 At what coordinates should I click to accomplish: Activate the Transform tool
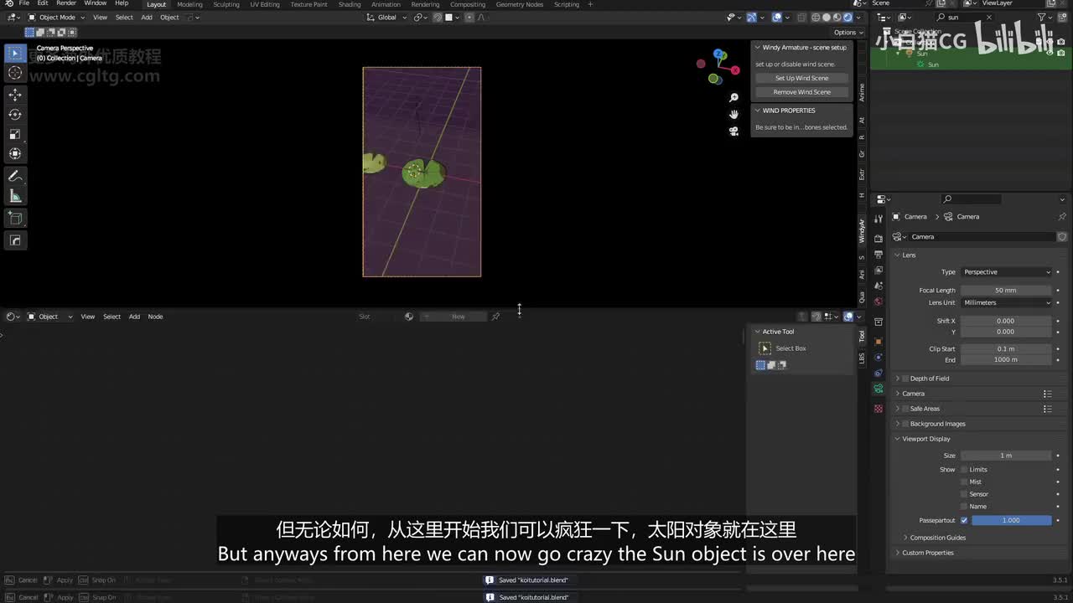[15, 153]
